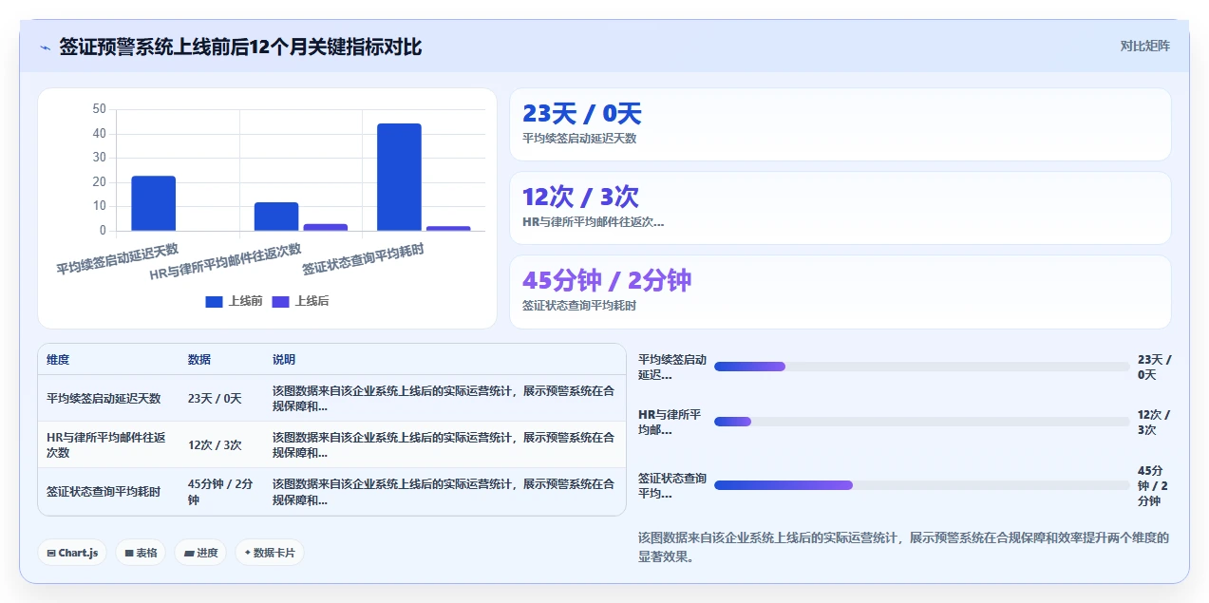Open the 45分钟 / 2分钟 data card
The width and height of the screenshot is (1209, 603).
[x=840, y=292]
